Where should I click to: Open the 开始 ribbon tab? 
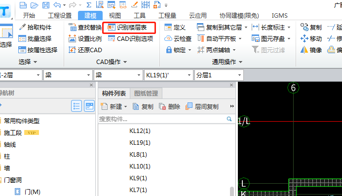point(29,15)
